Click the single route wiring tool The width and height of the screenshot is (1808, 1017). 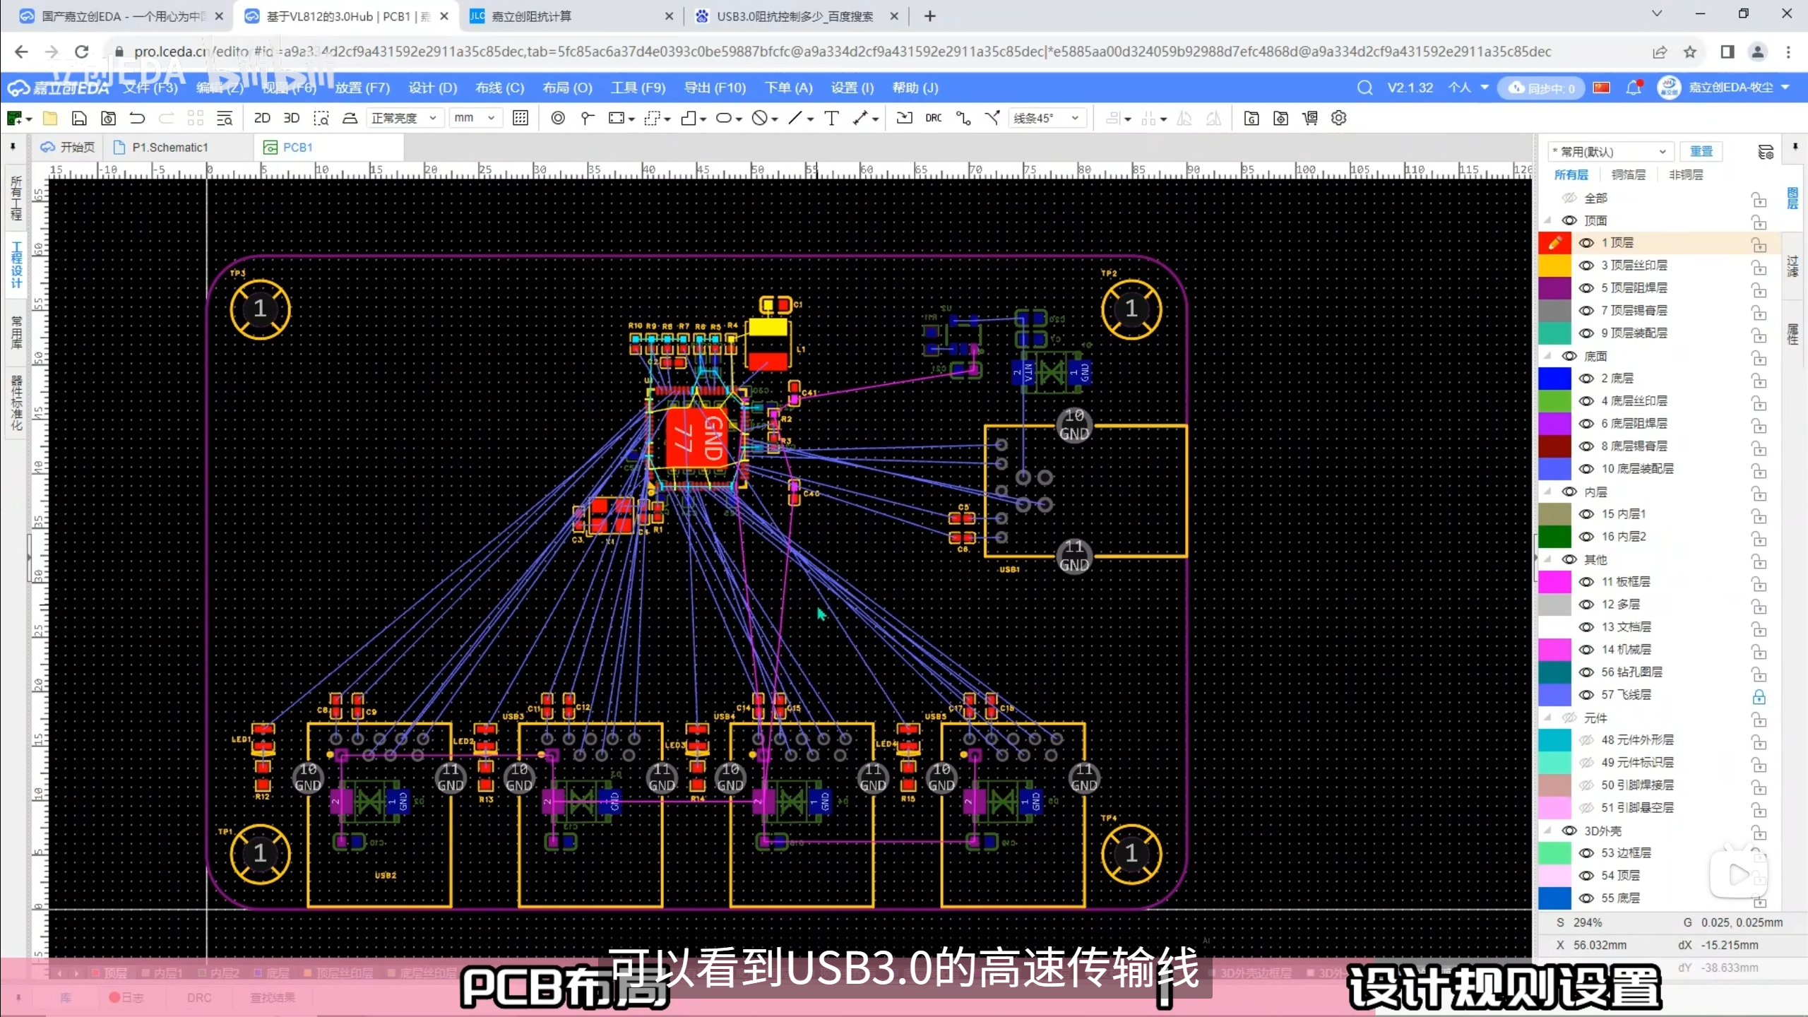click(963, 118)
